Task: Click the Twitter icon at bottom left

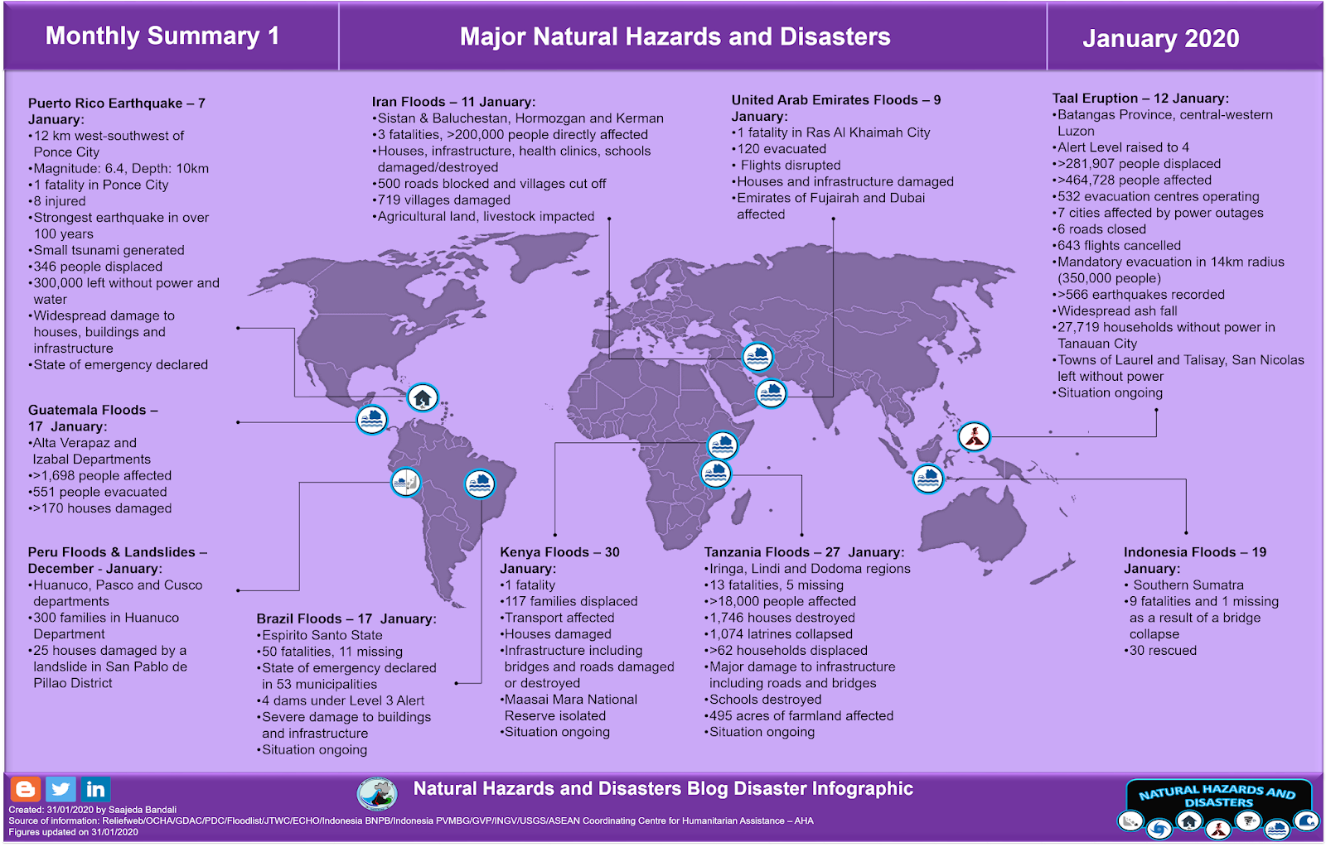Action: (60, 789)
